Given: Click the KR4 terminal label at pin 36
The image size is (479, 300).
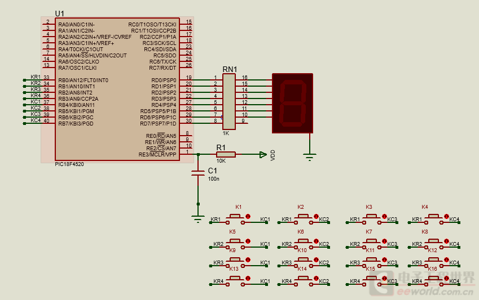Looking at the screenshot, I should coord(36,96).
